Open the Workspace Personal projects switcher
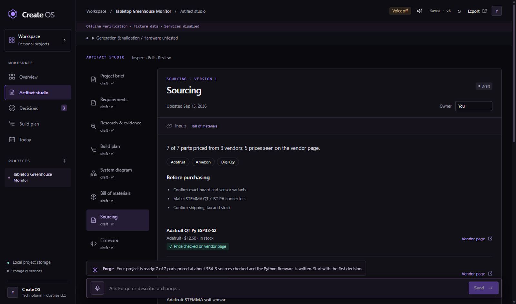 (38, 40)
